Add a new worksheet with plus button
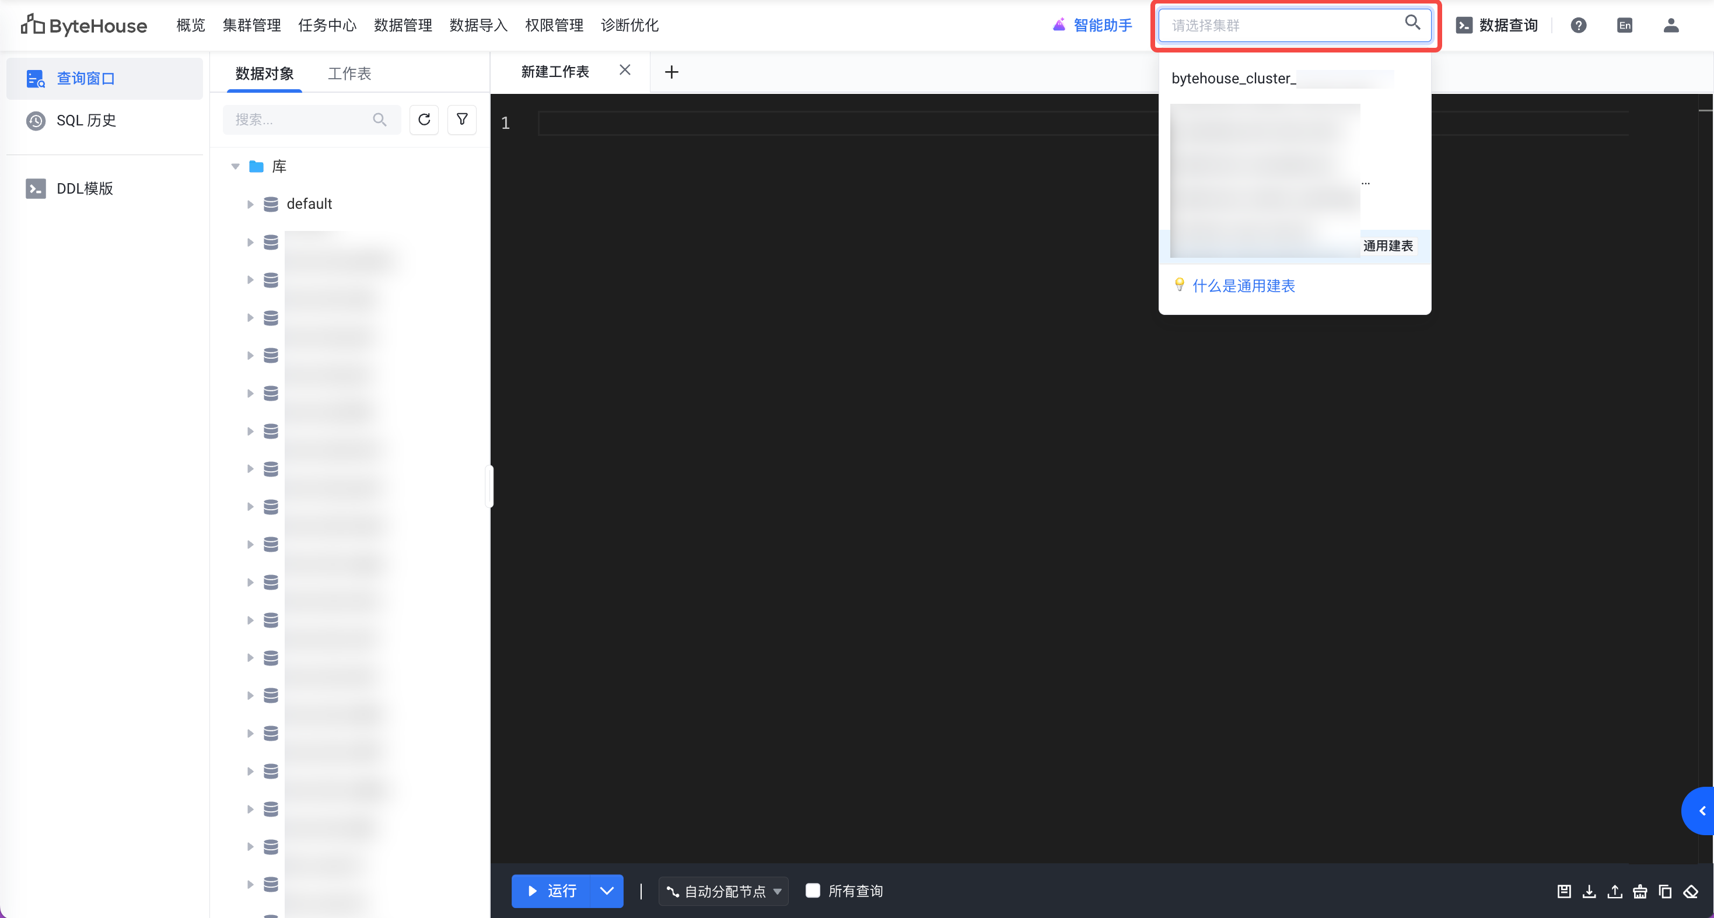 671,72
